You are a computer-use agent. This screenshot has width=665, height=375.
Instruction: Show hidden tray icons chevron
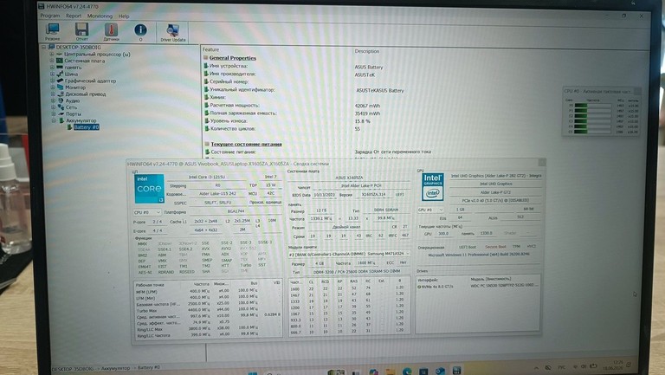(536, 368)
